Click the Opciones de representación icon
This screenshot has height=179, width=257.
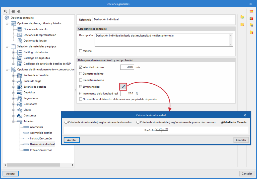[20, 35]
